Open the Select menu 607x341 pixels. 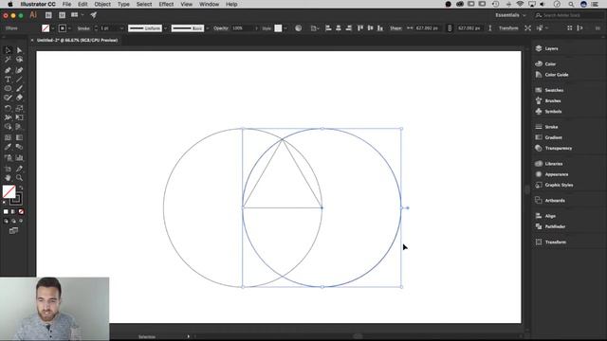click(144, 4)
